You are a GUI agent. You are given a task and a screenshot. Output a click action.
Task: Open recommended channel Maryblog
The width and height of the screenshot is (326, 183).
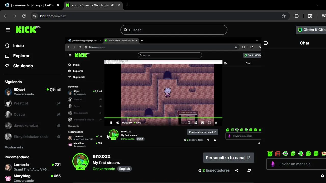point(33,178)
